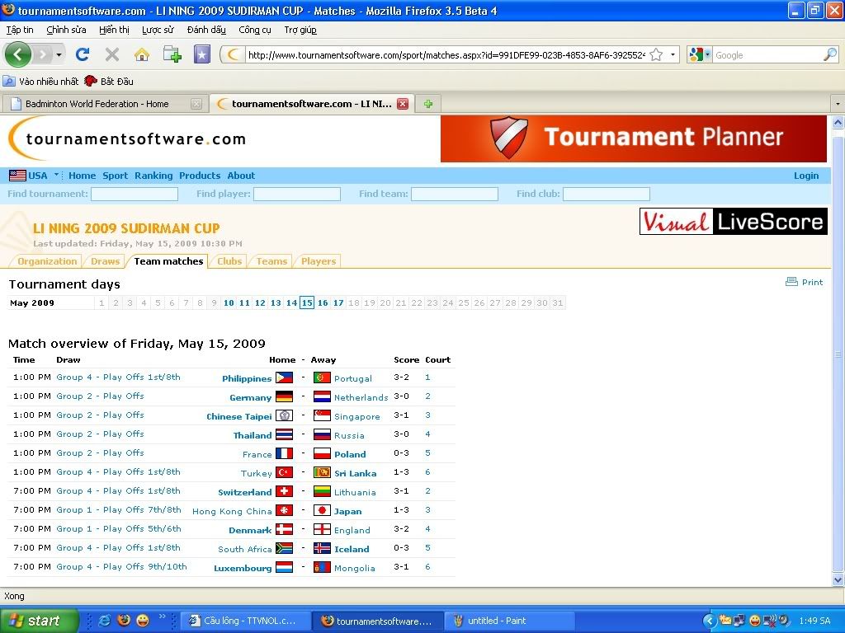Switch to the Cầu lông taskbar window
This screenshot has width=845, height=633.
click(x=246, y=621)
